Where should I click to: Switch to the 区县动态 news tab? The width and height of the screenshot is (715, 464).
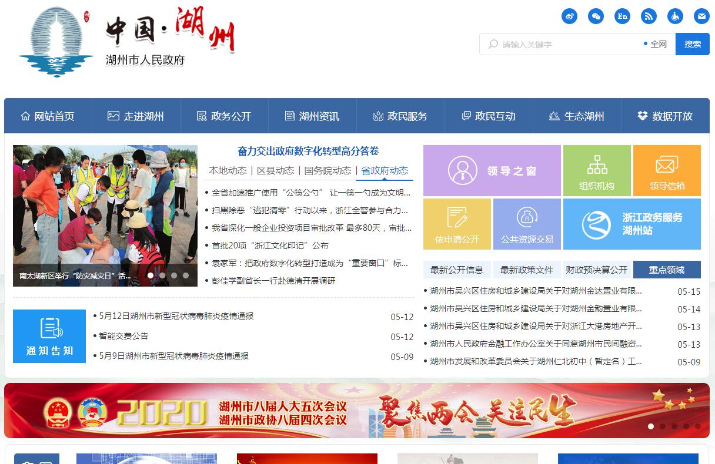[275, 170]
